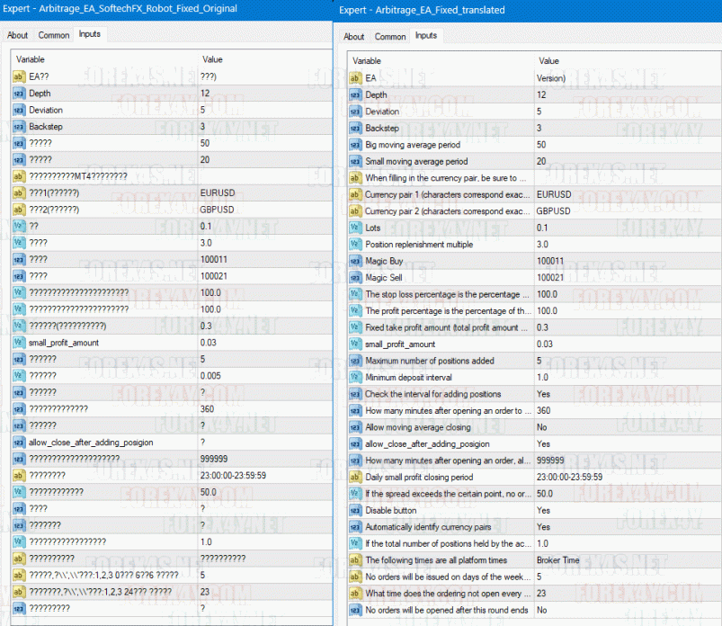Viewport: 722px width, 626px height.
Task: Click the decimal type icon beside Lots
Action: click(355, 228)
